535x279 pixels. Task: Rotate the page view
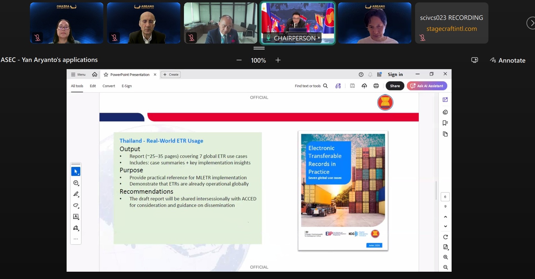[445, 237]
